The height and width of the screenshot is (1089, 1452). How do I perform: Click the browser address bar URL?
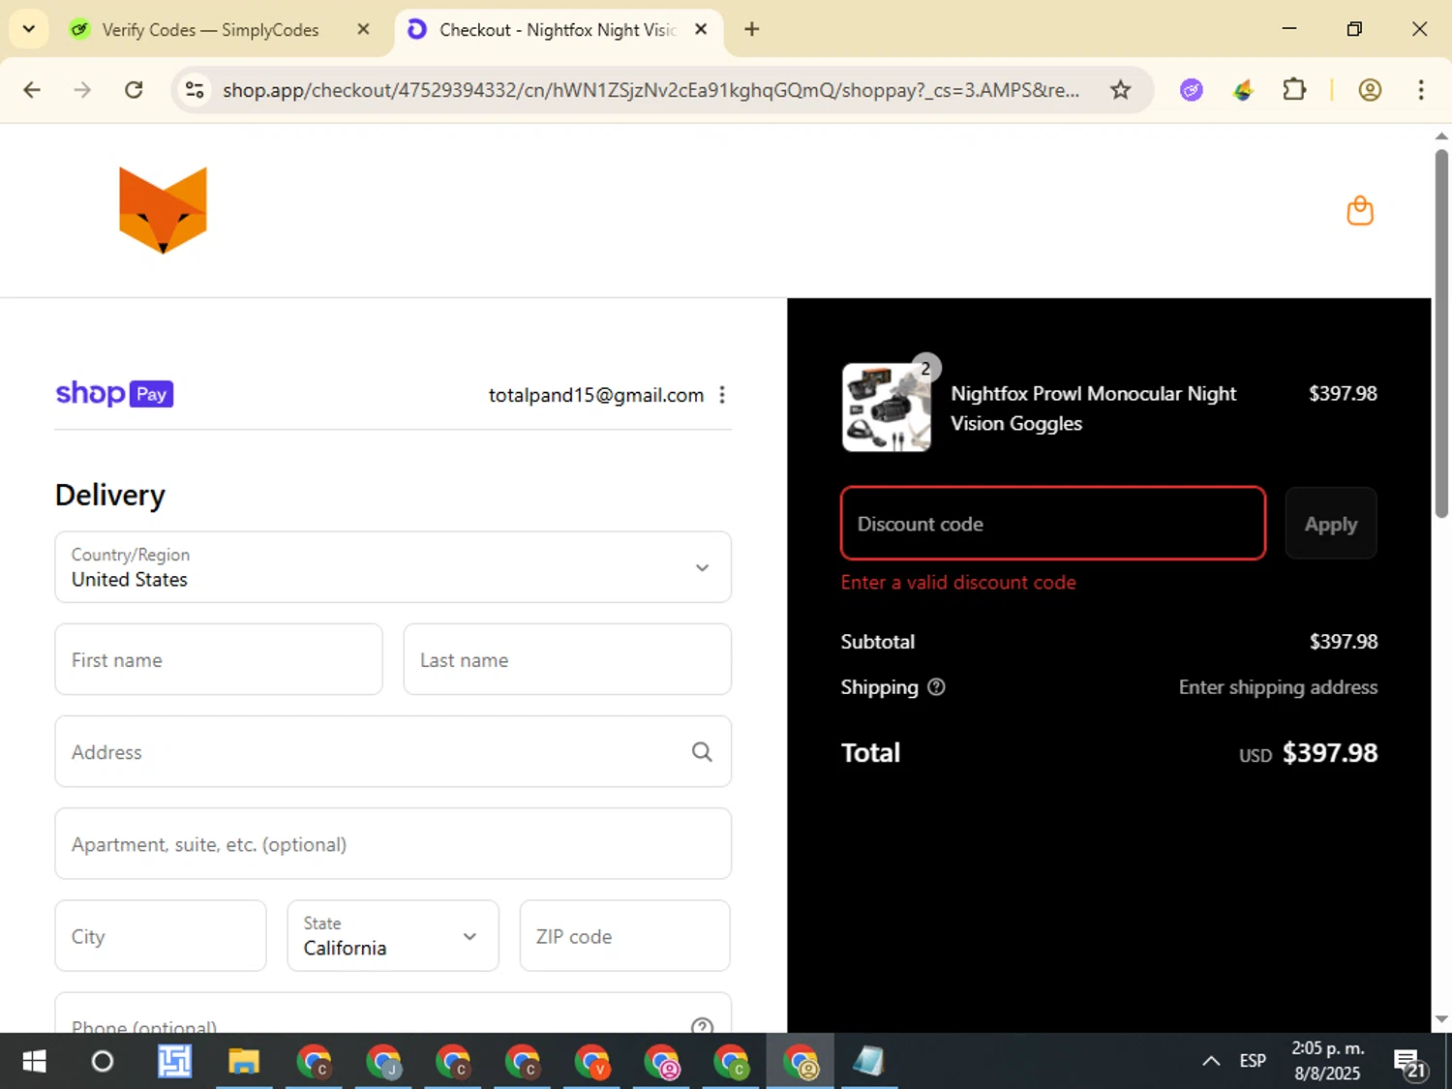pos(650,90)
